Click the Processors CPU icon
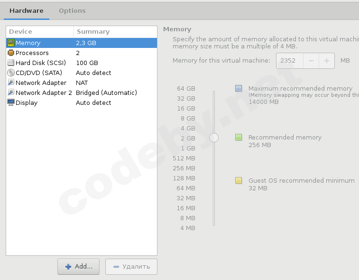Viewport: 359px width, 280px height. coord(11,53)
